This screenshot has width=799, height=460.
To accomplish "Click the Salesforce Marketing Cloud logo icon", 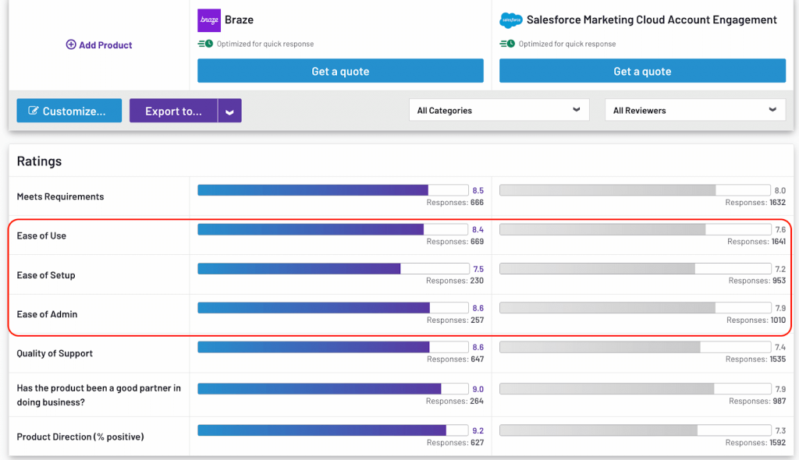I will tap(510, 19).
